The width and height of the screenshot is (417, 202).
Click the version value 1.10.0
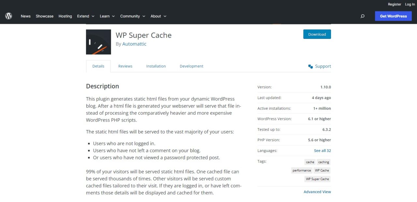coord(325,87)
